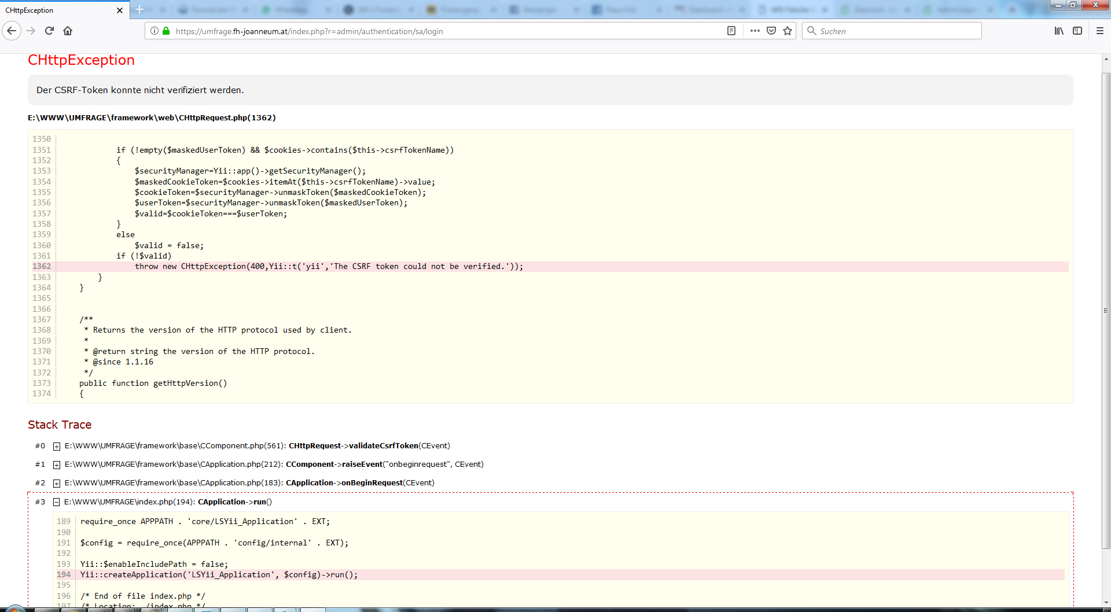Show site information for the page
Viewport: 1111px width, 612px height.
(x=154, y=31)
